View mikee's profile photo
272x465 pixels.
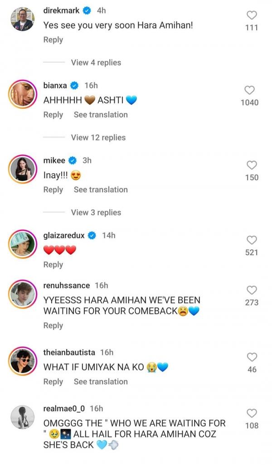point(22,170)
